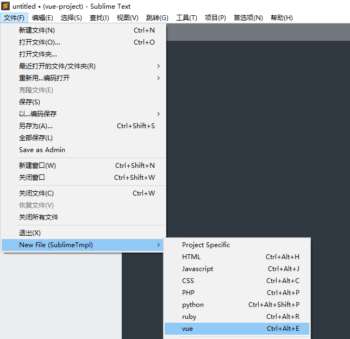
Task: Open the 文件(F) menu
Action: pyautogui.click(x=14, y=17)
